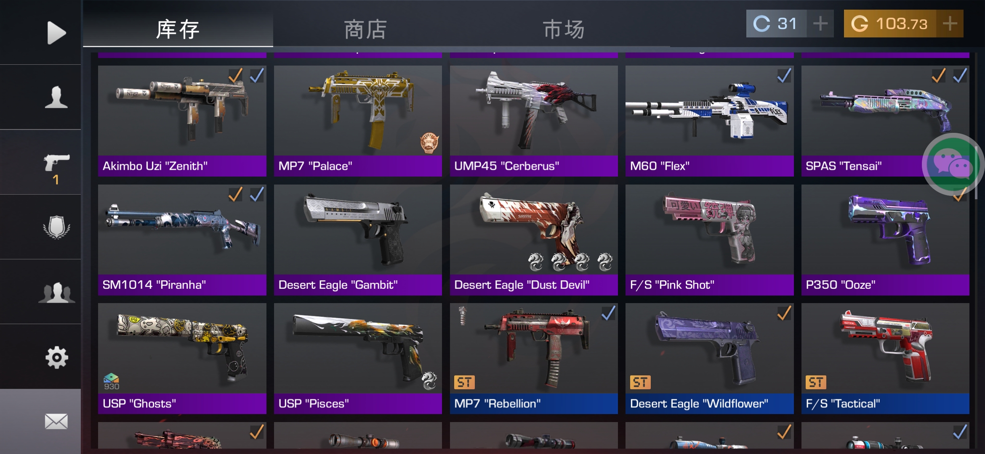Open the settings gear icon
The image size is (985, 454).
tap(56, 357)
